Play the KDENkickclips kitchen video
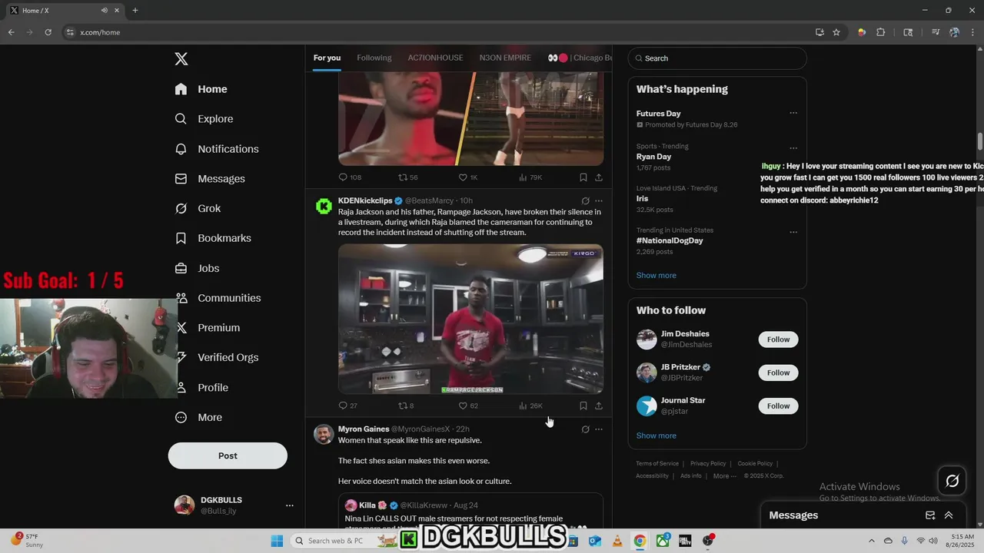Viewport: 984px width, 553px height. click(470, 319)
